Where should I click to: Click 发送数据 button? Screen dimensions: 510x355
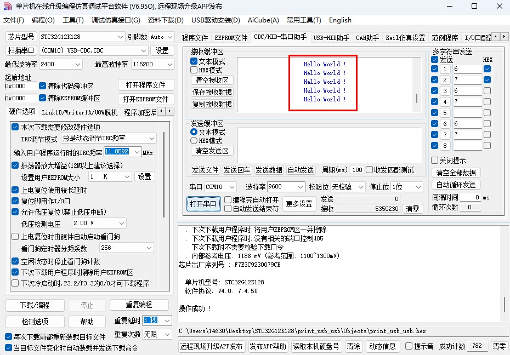point(269,170)
